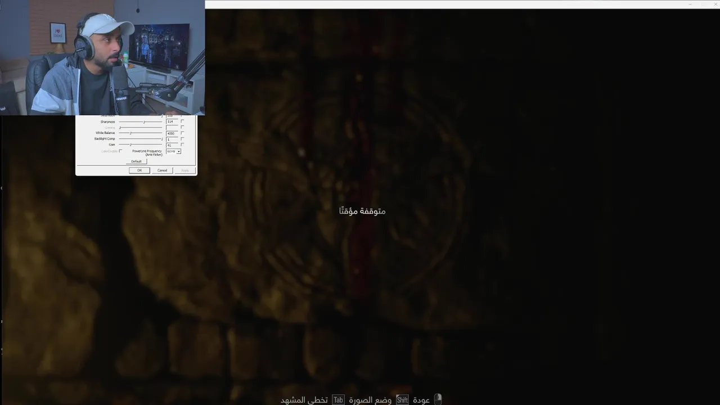Image resolution: width=720 pixels, height=405 pixels.
Task: Click the Sharpness value field showing 114
Action: tap(172, 121)
